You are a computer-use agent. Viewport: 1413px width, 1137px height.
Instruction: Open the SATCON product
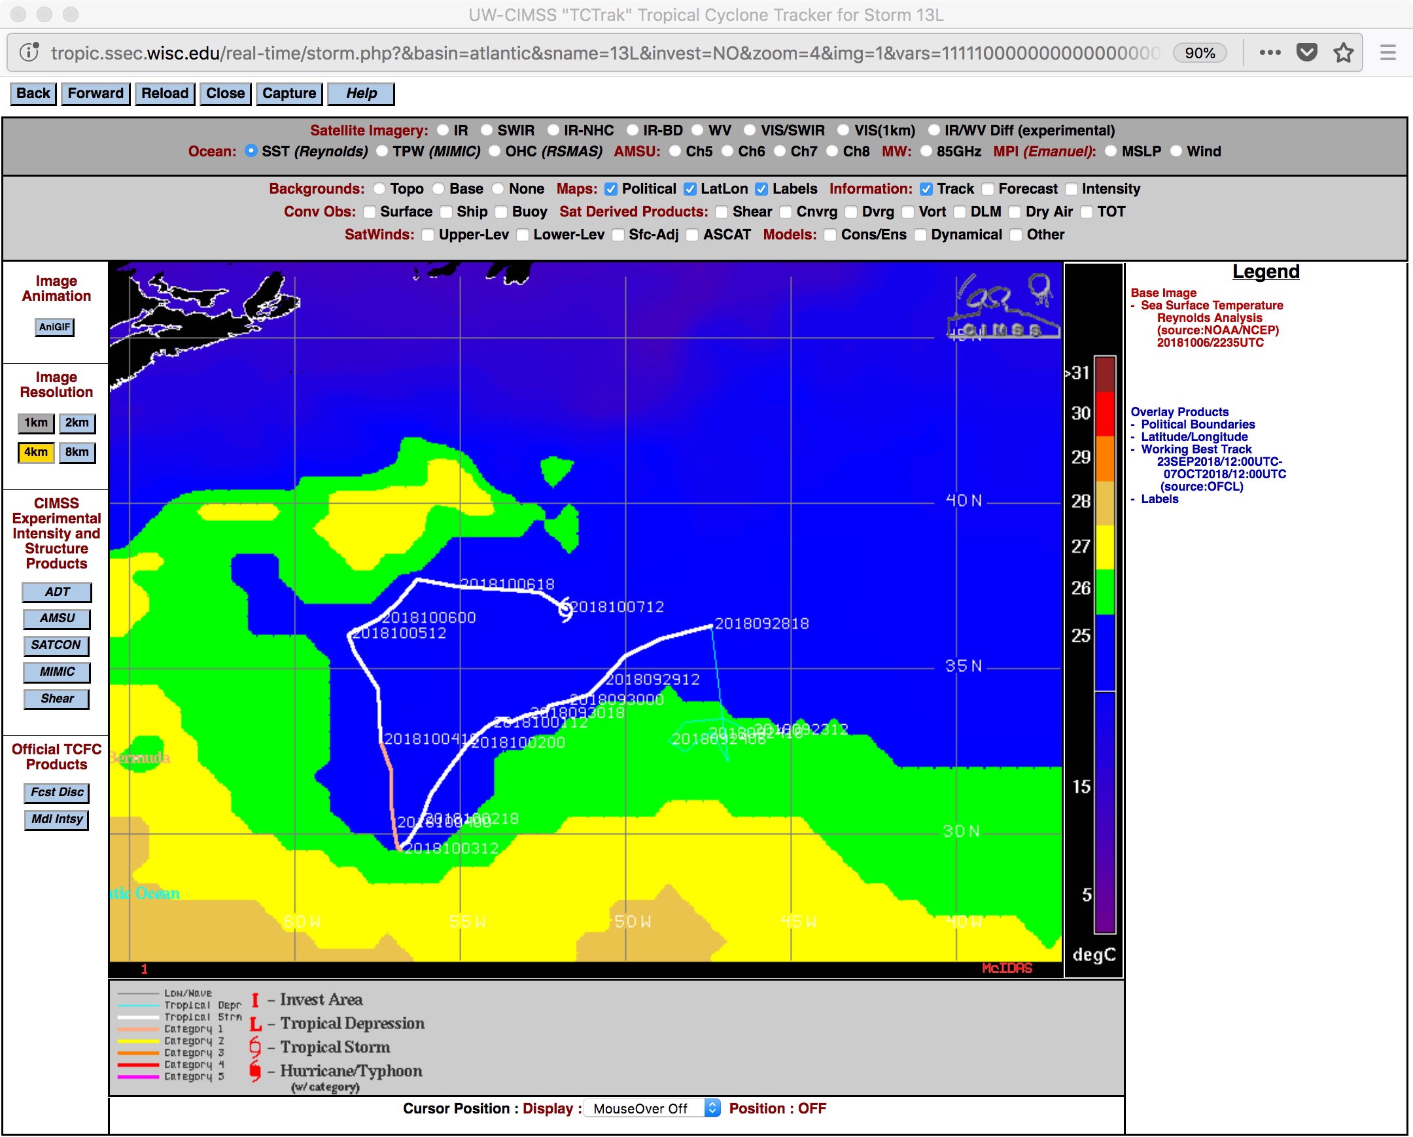[56, 646]
